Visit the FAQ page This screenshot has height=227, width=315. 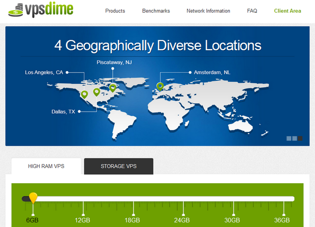tap(252, 11)
